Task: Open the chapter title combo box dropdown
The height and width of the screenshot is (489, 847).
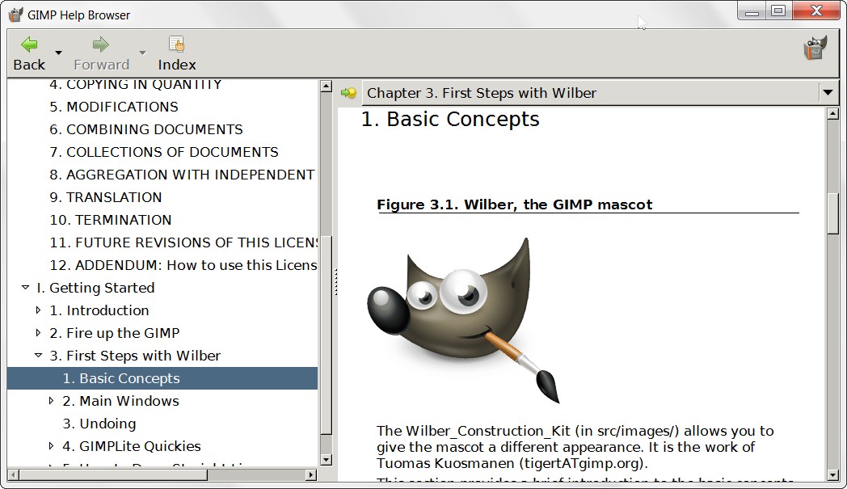Action: (828, 93)
